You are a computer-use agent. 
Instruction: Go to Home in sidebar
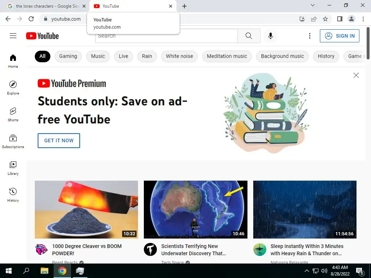[x=13, y=61]
